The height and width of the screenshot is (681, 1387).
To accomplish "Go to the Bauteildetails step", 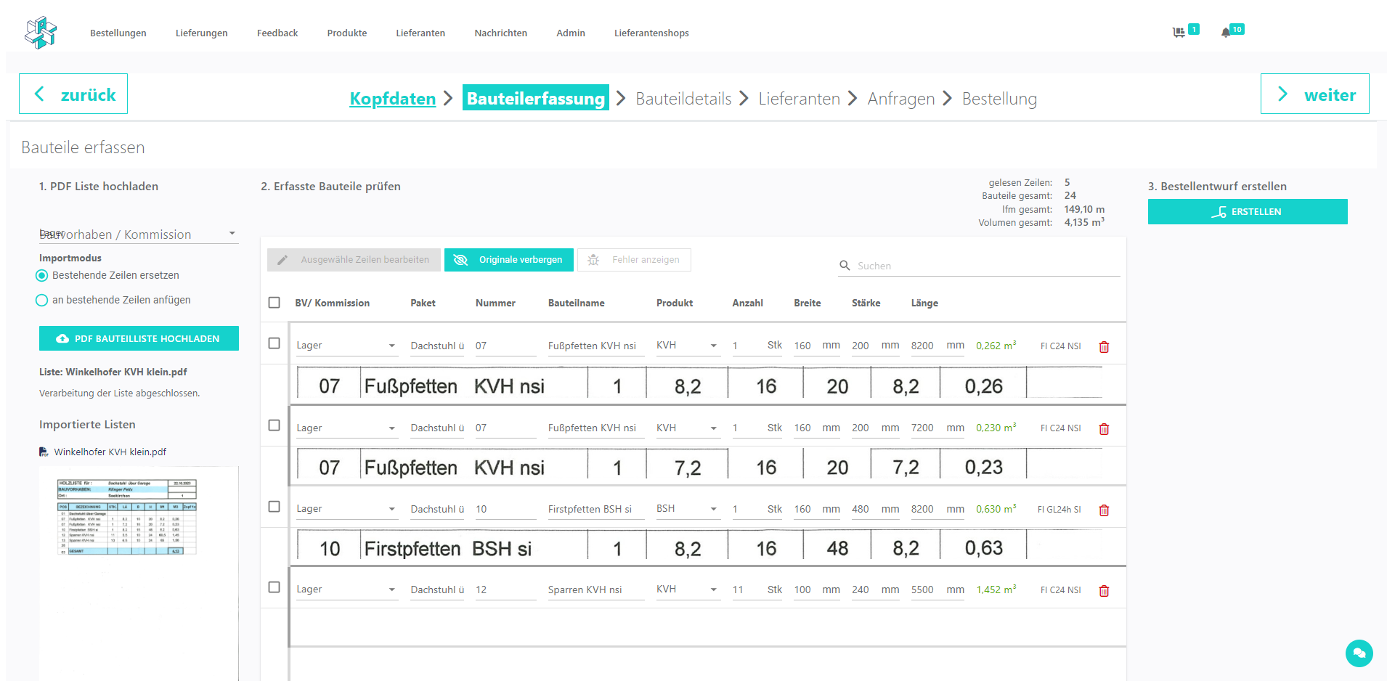I will click(x=683, y=99).
